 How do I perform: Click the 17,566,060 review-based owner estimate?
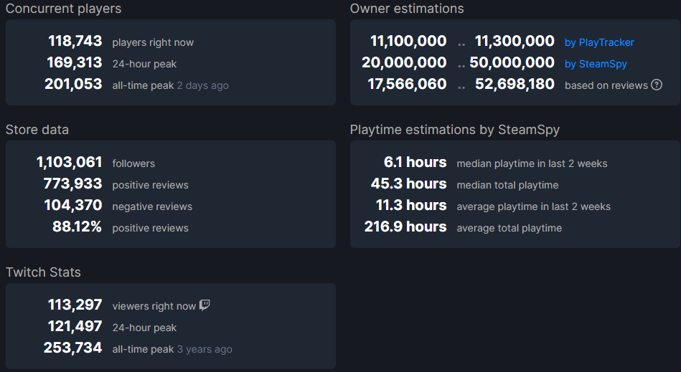click(407, 84)
